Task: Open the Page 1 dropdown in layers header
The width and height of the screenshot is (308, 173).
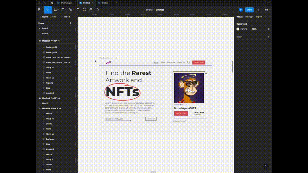Action: click(67, 17)
